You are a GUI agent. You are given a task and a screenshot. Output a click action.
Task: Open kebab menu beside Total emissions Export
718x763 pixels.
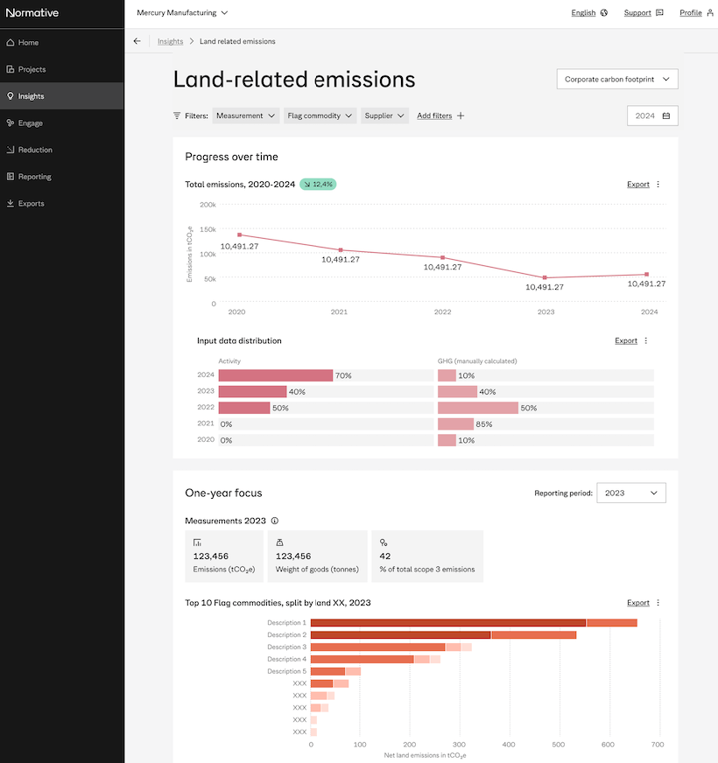click(658, 185)
